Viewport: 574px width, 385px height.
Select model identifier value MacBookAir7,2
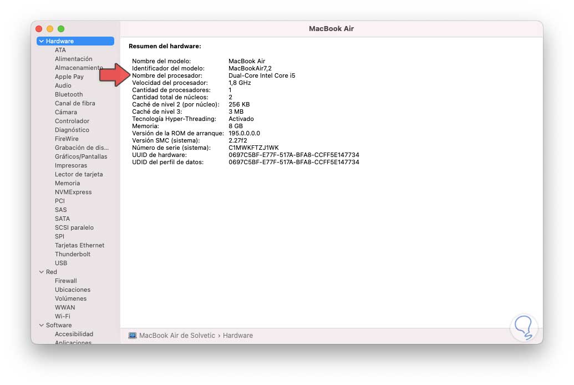click(x=250, y=68)
